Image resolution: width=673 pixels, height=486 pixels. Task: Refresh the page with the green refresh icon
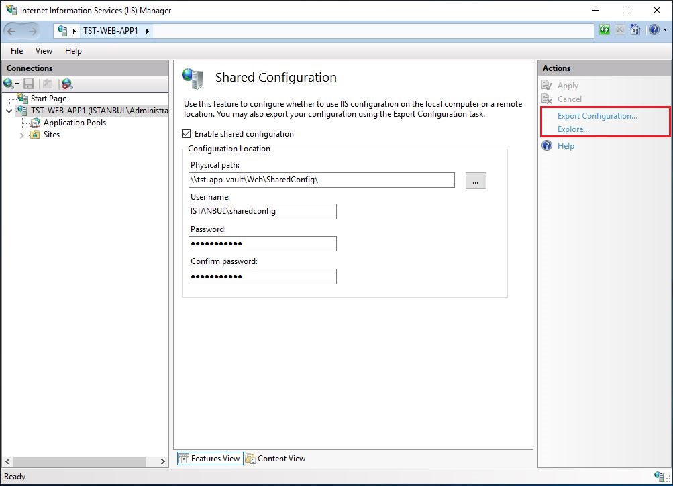[x=605, y=30]
